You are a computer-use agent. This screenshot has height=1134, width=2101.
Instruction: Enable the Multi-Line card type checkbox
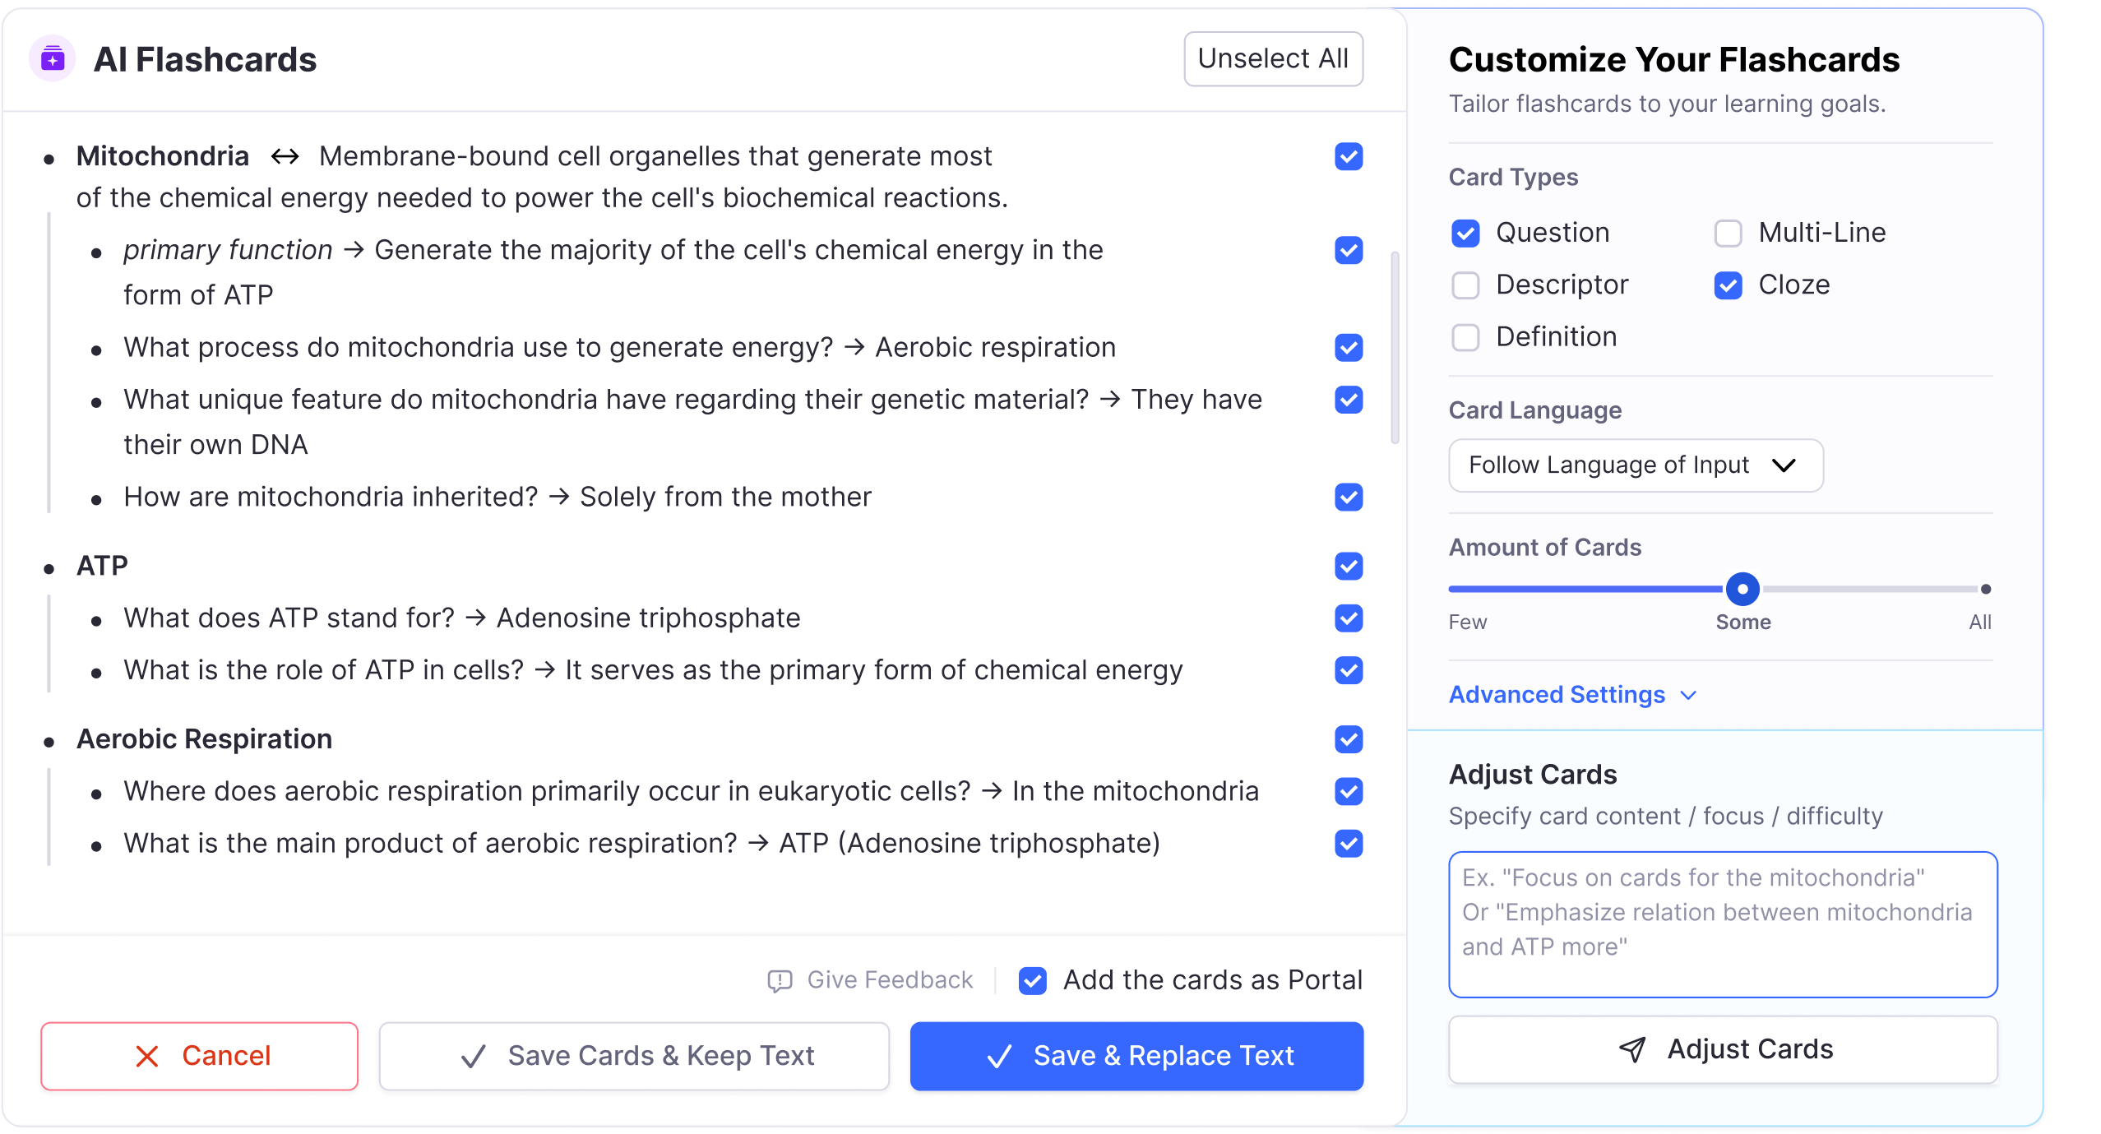[1728, 234]
